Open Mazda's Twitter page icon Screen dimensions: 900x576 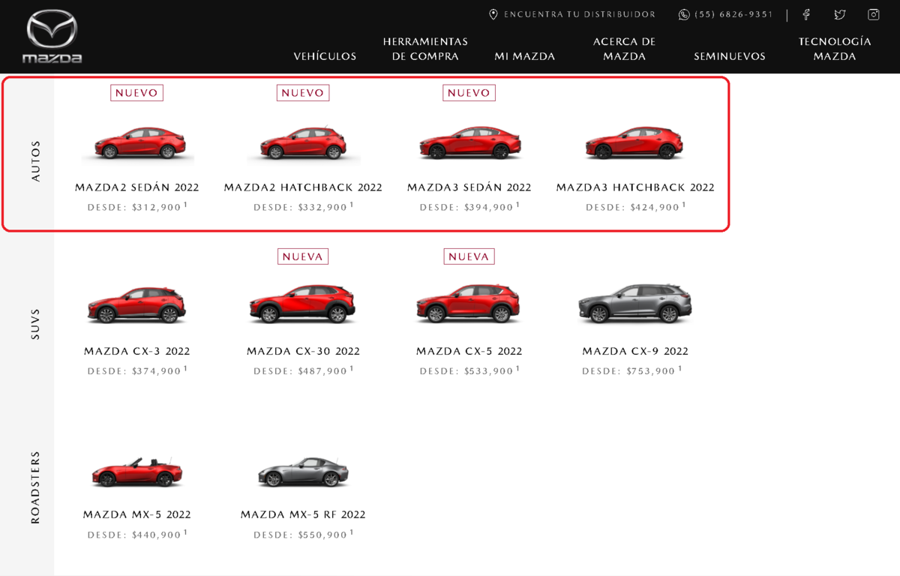(x=840, y=15)
